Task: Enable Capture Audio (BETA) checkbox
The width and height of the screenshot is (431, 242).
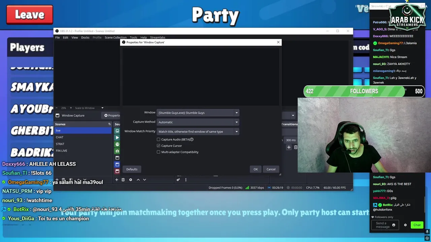Action: pyautogui.click(x=159, y=139)
